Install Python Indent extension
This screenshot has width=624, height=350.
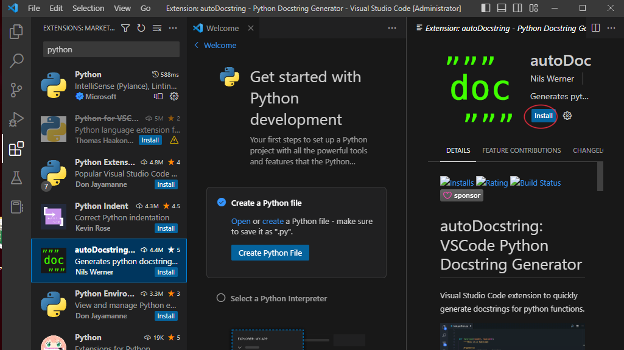point(166,228)
